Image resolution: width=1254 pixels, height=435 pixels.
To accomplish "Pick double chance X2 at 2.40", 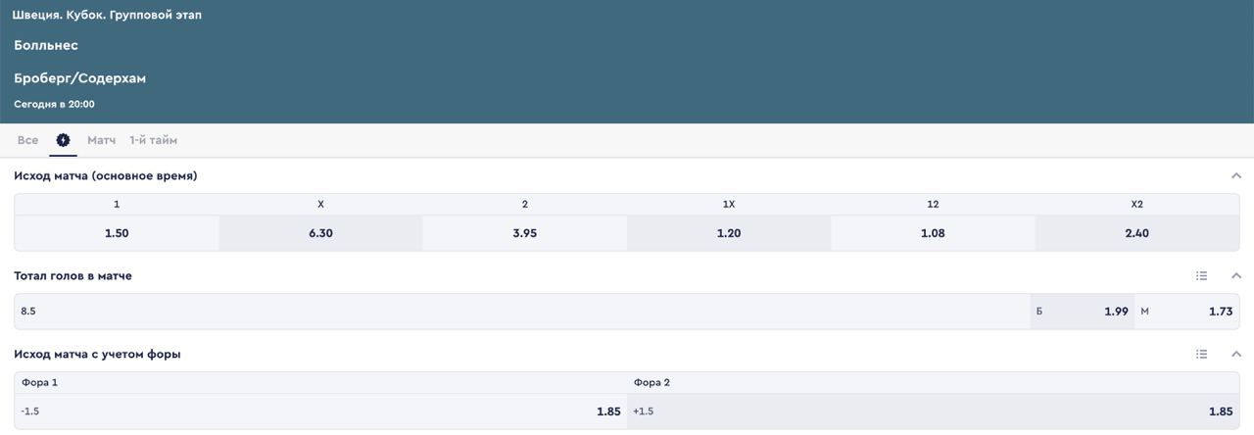I will [x=1136, y=233].
